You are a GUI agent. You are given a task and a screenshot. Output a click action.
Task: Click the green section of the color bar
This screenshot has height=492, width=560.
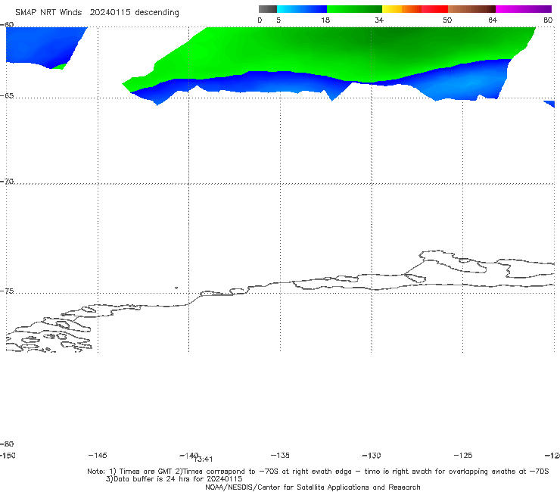pos(354,9)
